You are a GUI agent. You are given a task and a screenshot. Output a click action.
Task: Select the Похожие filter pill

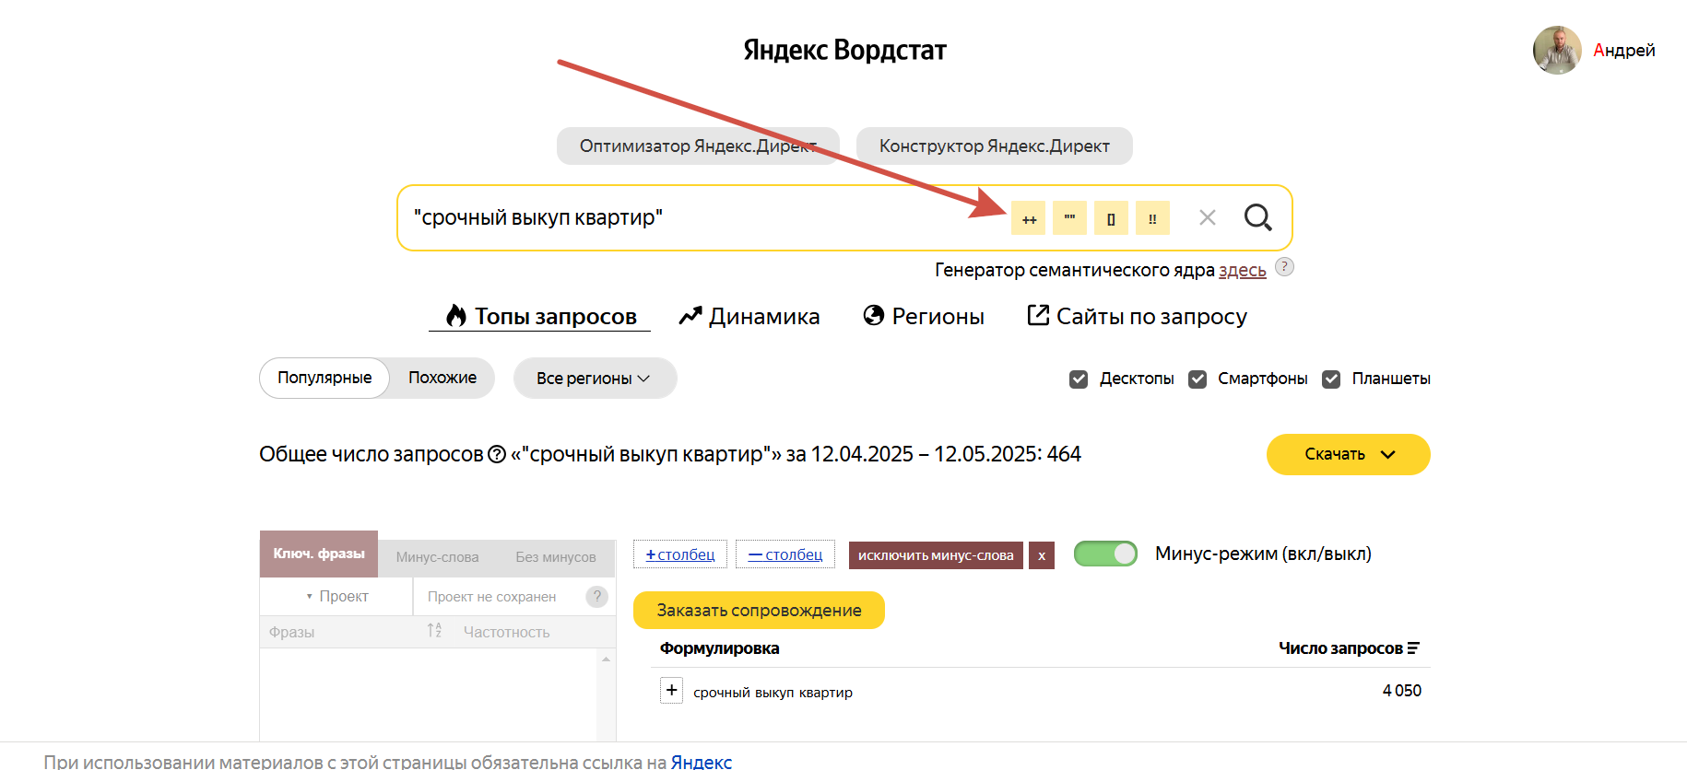coord(442,378)
